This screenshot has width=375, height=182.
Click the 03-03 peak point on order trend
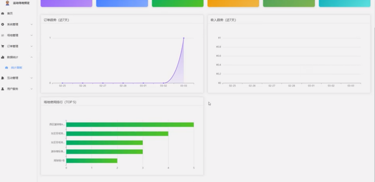click(184, 38)
